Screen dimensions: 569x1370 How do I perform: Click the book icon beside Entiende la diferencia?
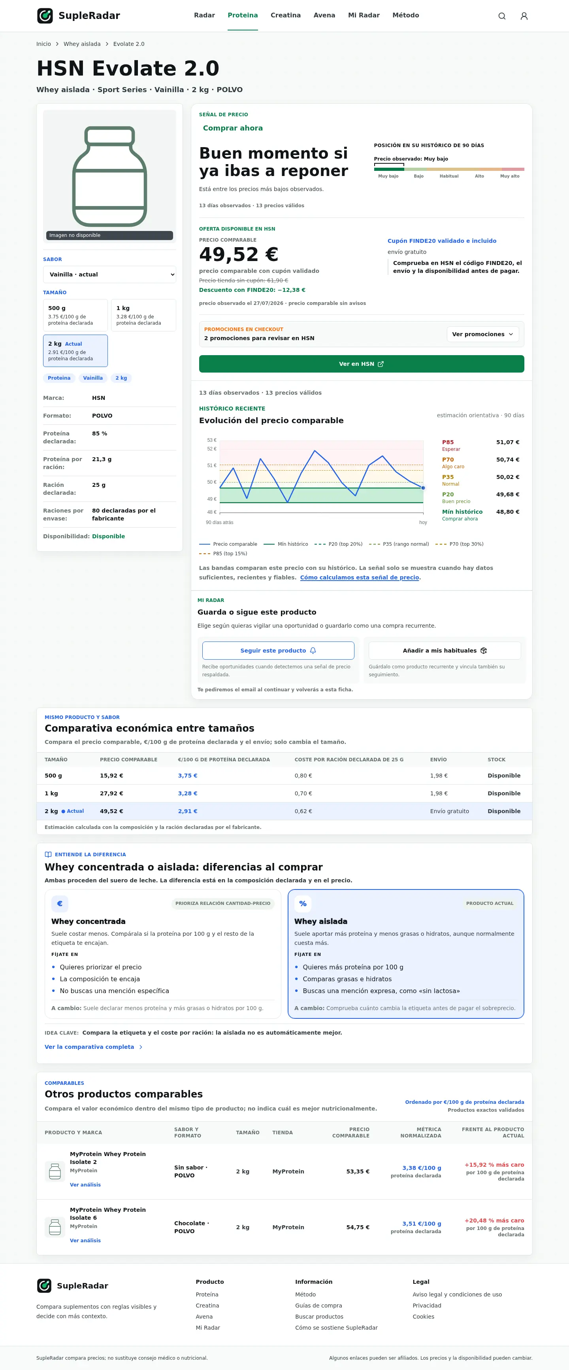[x=48, y=855]
